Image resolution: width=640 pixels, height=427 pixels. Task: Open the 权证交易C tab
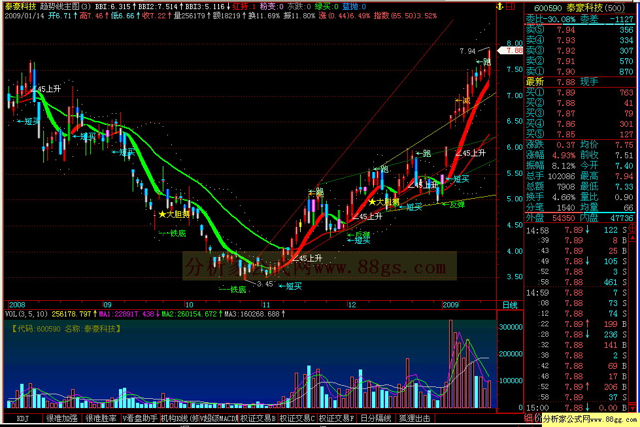coord(297,418)
